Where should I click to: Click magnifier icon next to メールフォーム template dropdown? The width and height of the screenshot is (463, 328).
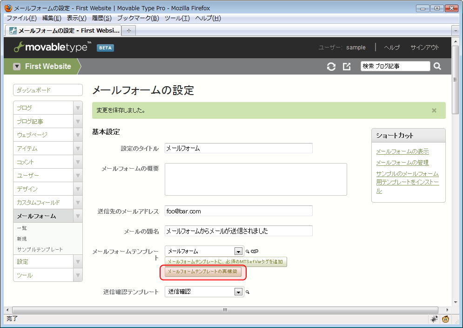click(248, 252)
